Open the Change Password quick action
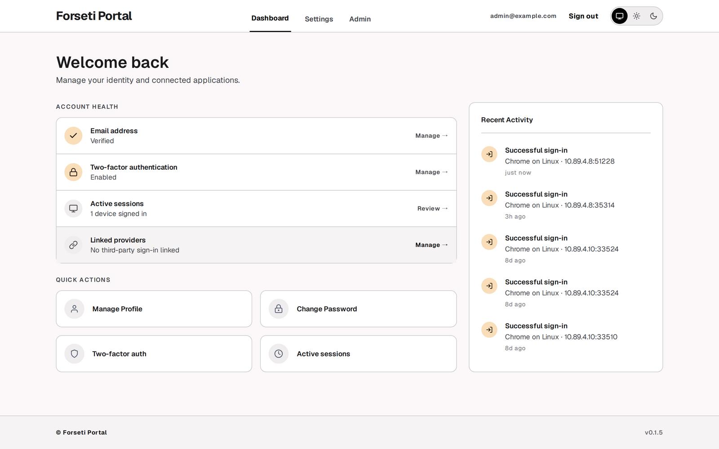The image size is (719, 449). (x=358, y=309)
